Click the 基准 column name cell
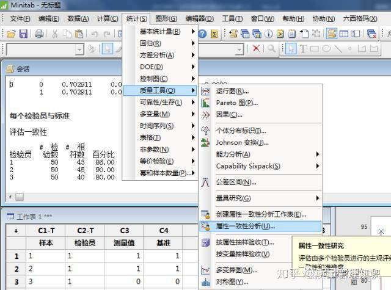Image resolution: width=391 pixels, height=290 pixels. pos(163,243)
